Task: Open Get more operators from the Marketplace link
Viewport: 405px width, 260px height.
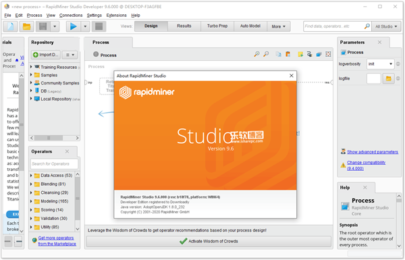Action: click(x=57, y=241)
